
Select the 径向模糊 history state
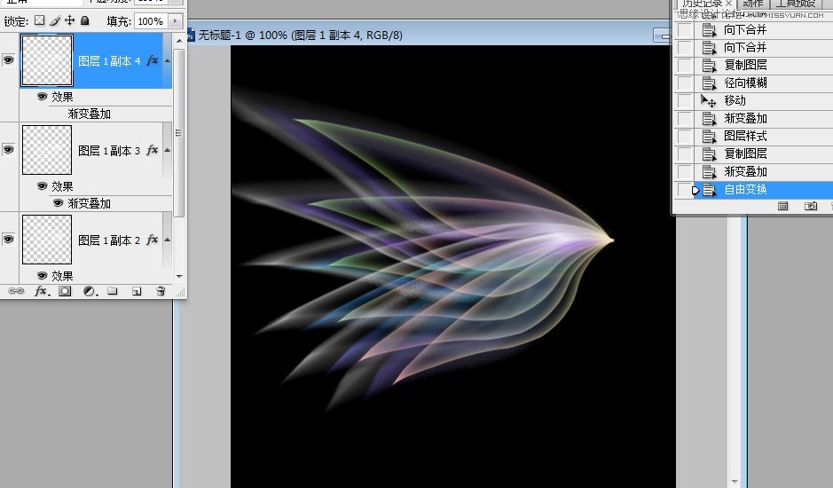(x=745, y=83)
